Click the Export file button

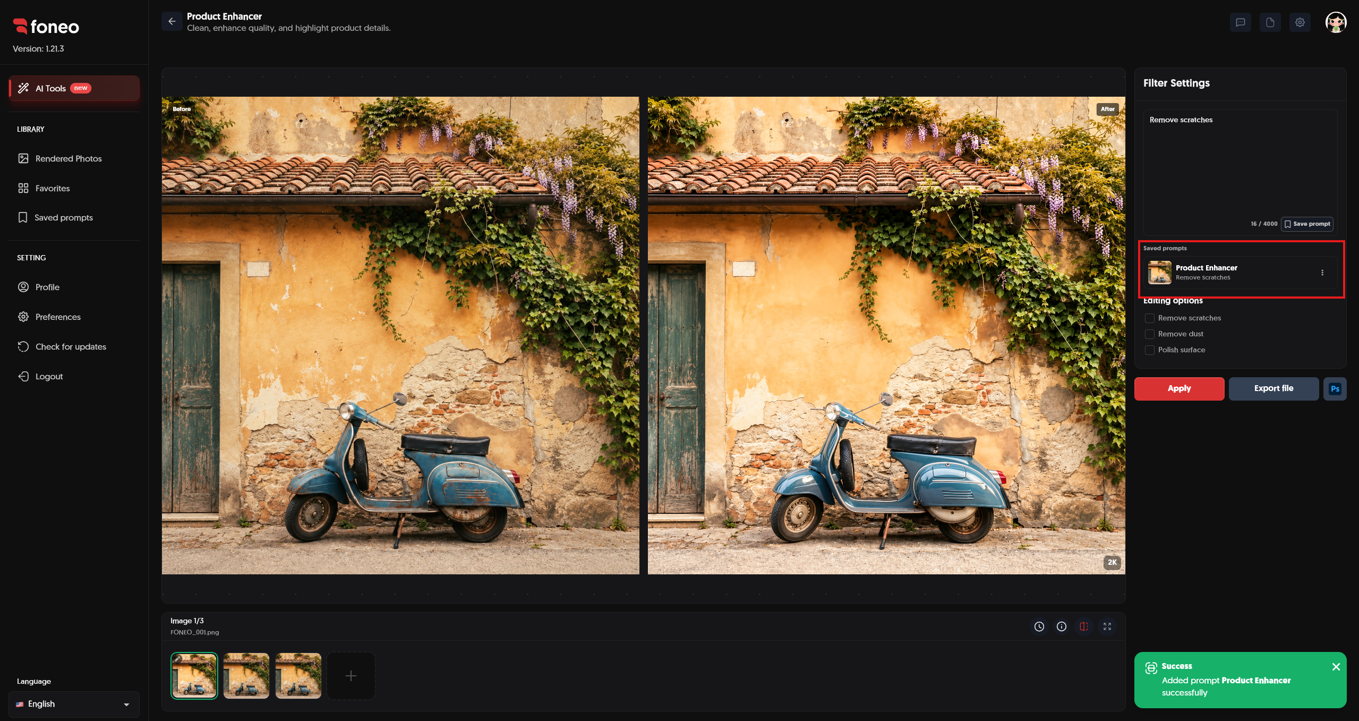(x=1273, y=388)
